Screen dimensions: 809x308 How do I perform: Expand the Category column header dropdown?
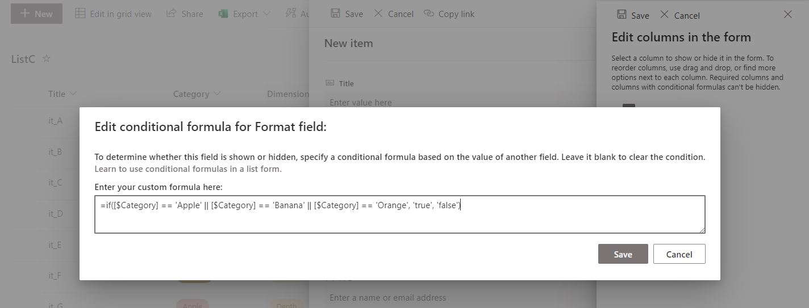[217, 94]
